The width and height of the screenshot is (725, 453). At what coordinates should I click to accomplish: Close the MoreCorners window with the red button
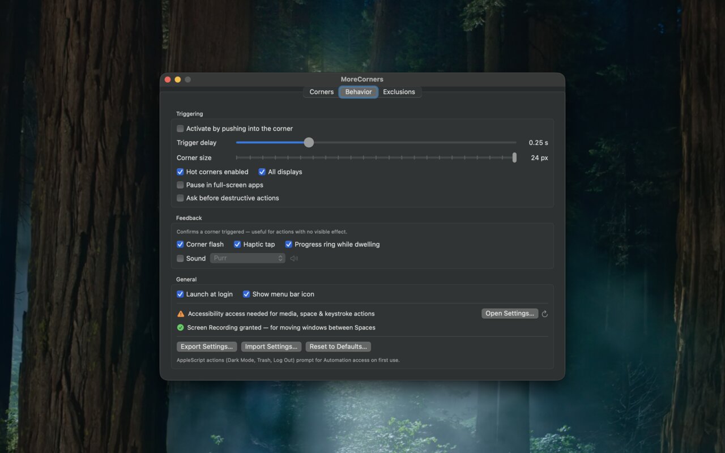click(x=168, y=79)
